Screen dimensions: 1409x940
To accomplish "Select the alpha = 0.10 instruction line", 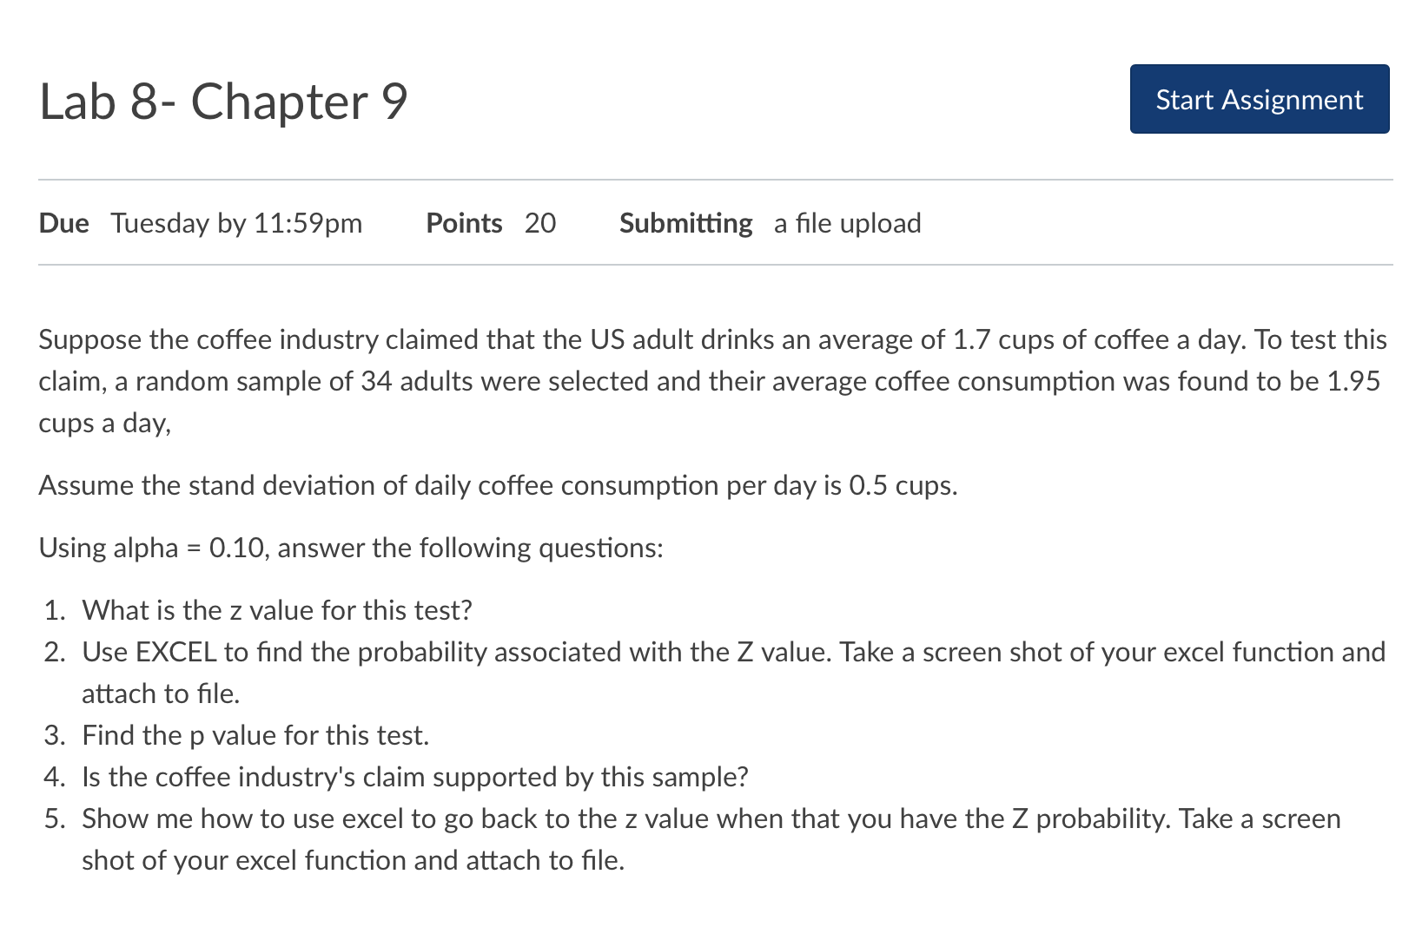I will [351, 548].
